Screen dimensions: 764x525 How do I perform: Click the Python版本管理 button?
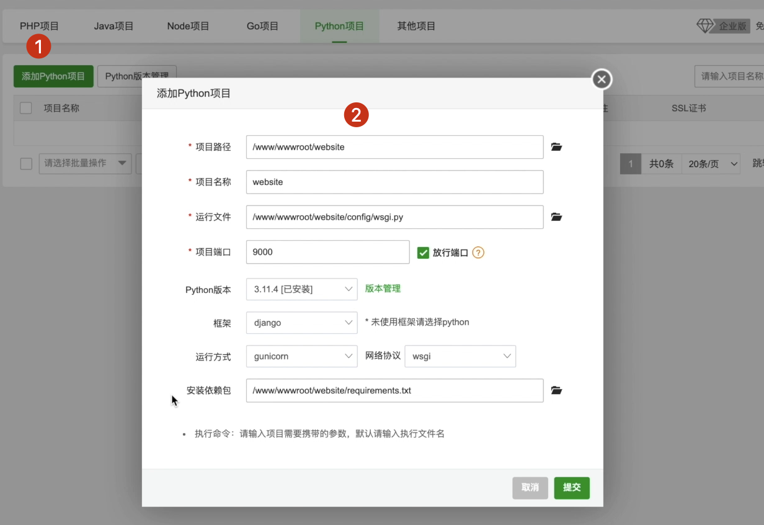tap(137, 76)
